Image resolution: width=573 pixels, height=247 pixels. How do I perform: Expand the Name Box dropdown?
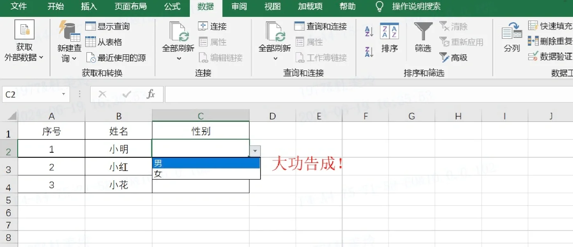[64, 94]
